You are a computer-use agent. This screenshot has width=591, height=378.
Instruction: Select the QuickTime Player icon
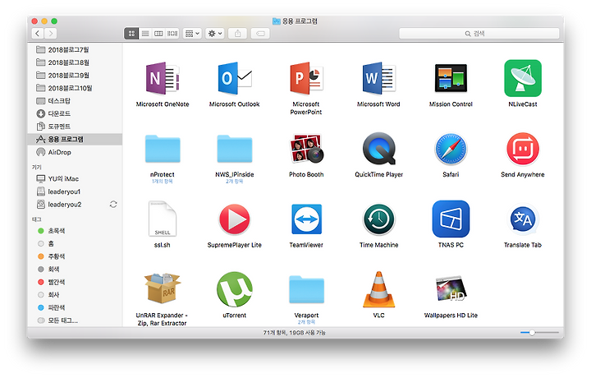[378, 149]
